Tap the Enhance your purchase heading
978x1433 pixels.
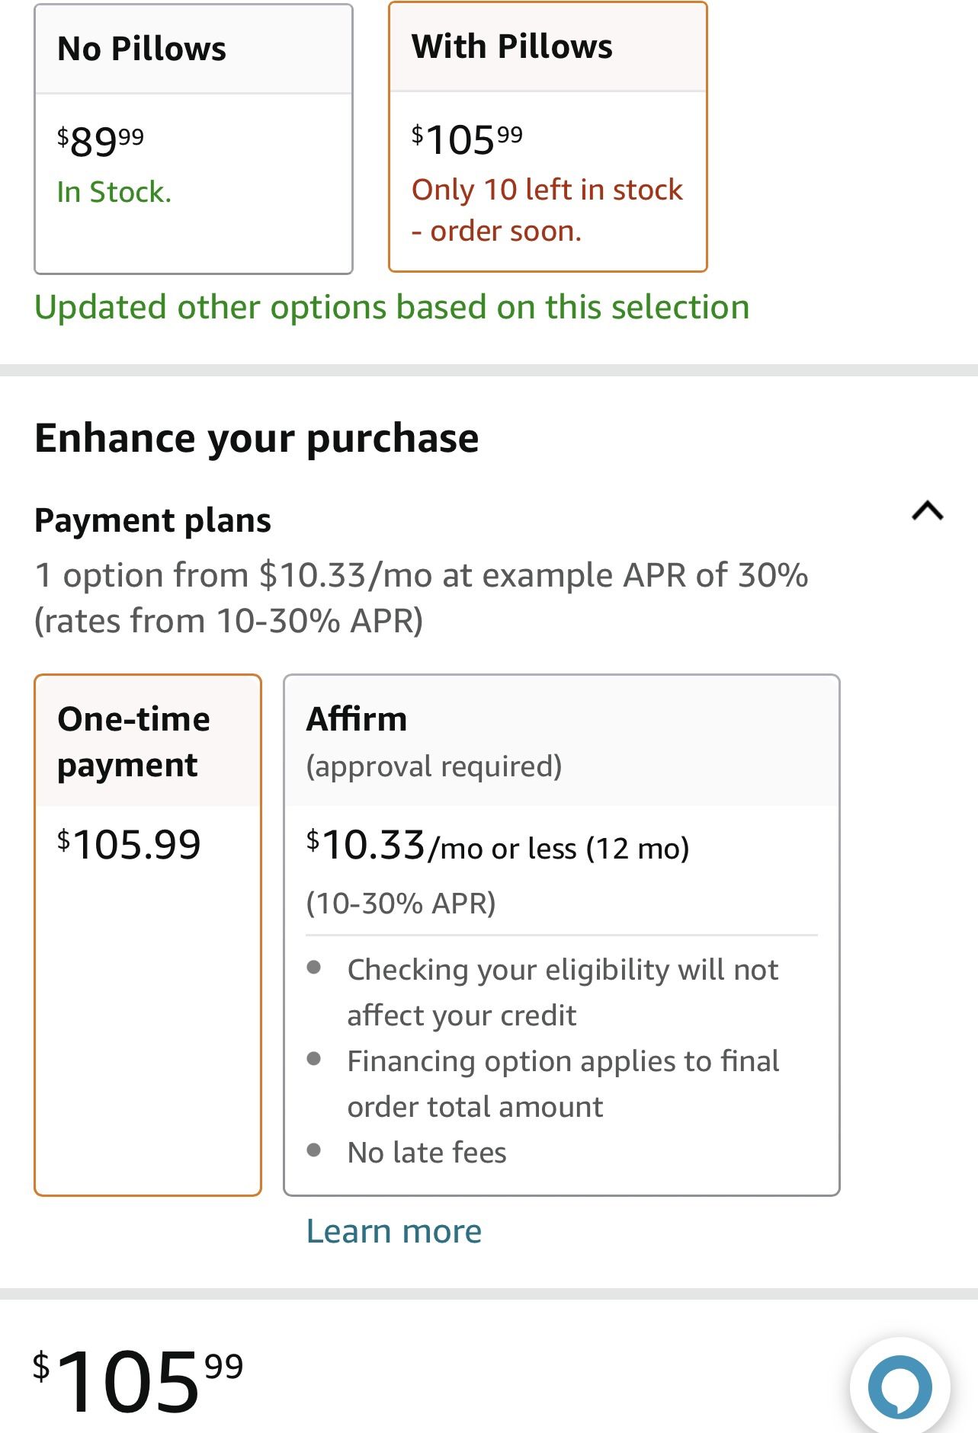tap(256, 439)
